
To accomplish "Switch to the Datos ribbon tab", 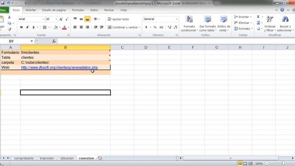I will pos(94,10).
